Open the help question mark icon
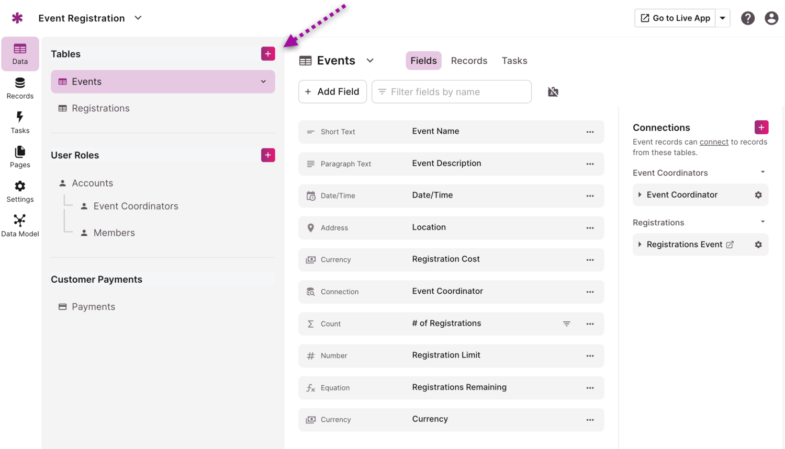The height and width of the screenshot is (449, 785). (x=747, y=18)
